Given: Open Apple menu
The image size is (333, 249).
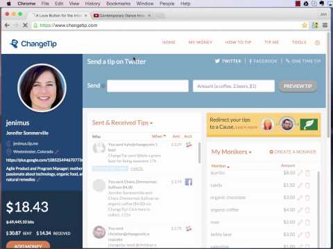Looking at the screenshot, I should pos(8,3).
